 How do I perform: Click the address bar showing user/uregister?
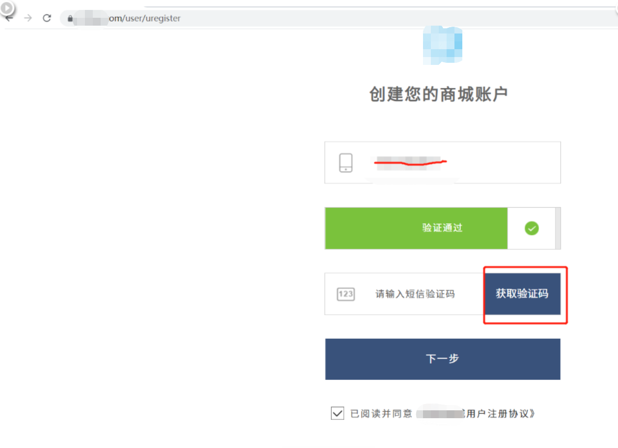point(339,18)
